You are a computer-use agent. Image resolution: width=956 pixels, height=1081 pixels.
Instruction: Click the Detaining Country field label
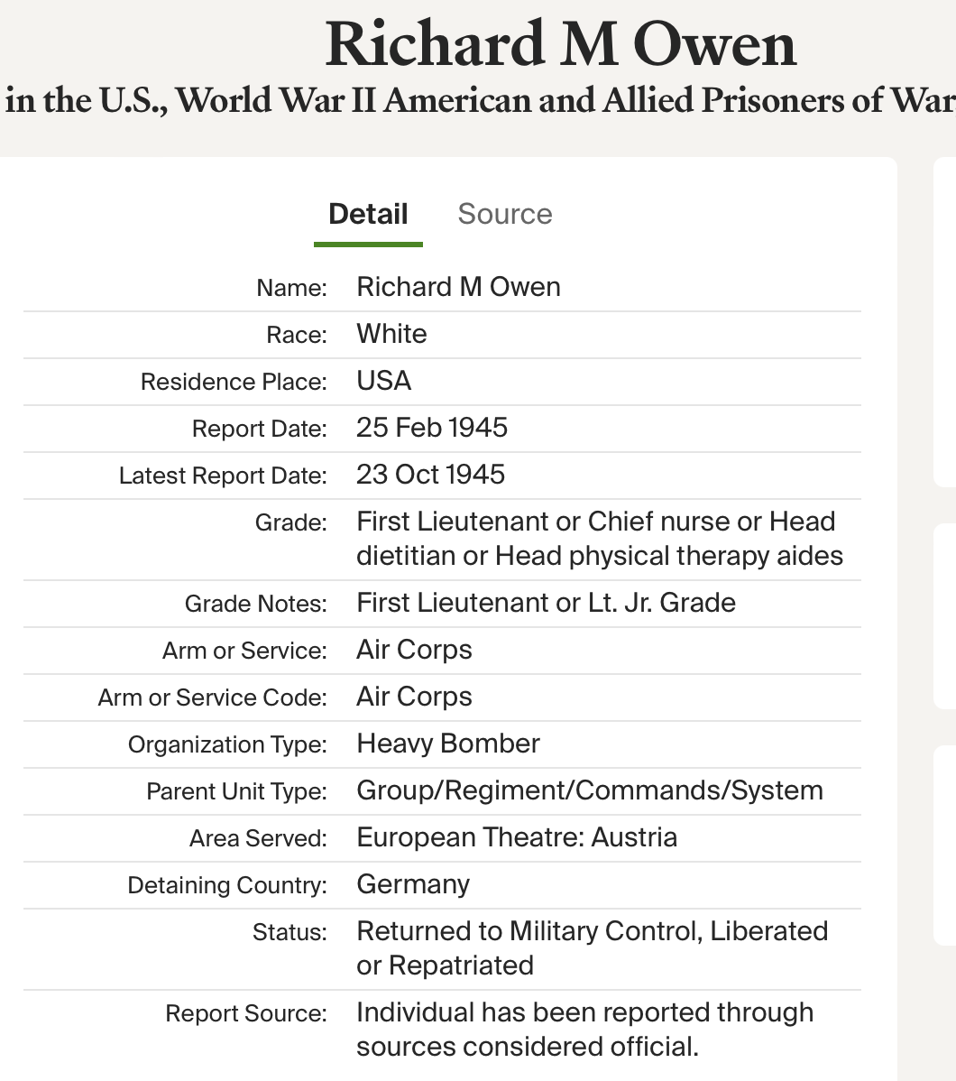click(x=227, y=884)
